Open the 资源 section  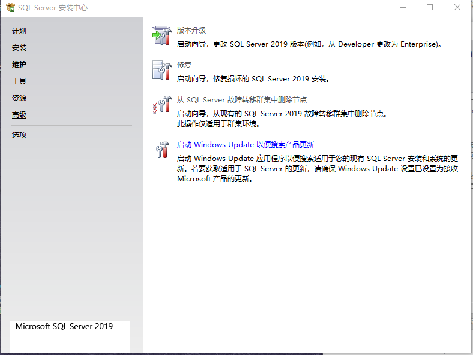[x=19, y=98]
